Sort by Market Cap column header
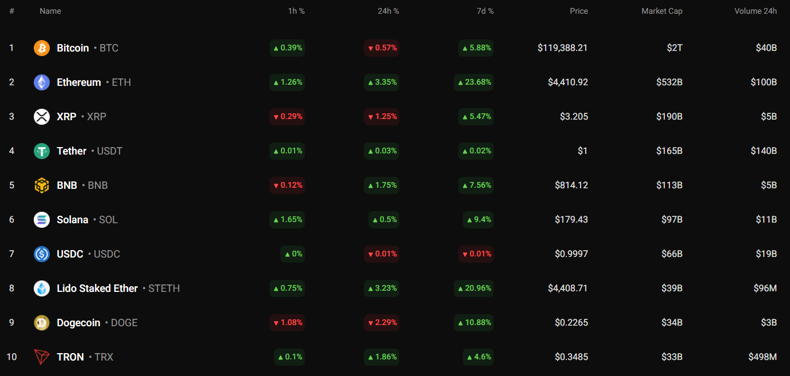 click(661, 11)
